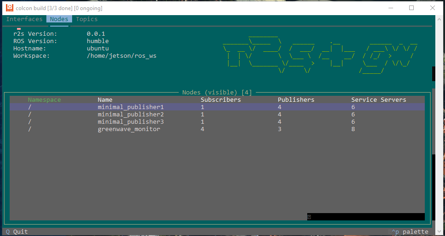
Task: Open the ^p palette command
Action: [x=410, y=232]
